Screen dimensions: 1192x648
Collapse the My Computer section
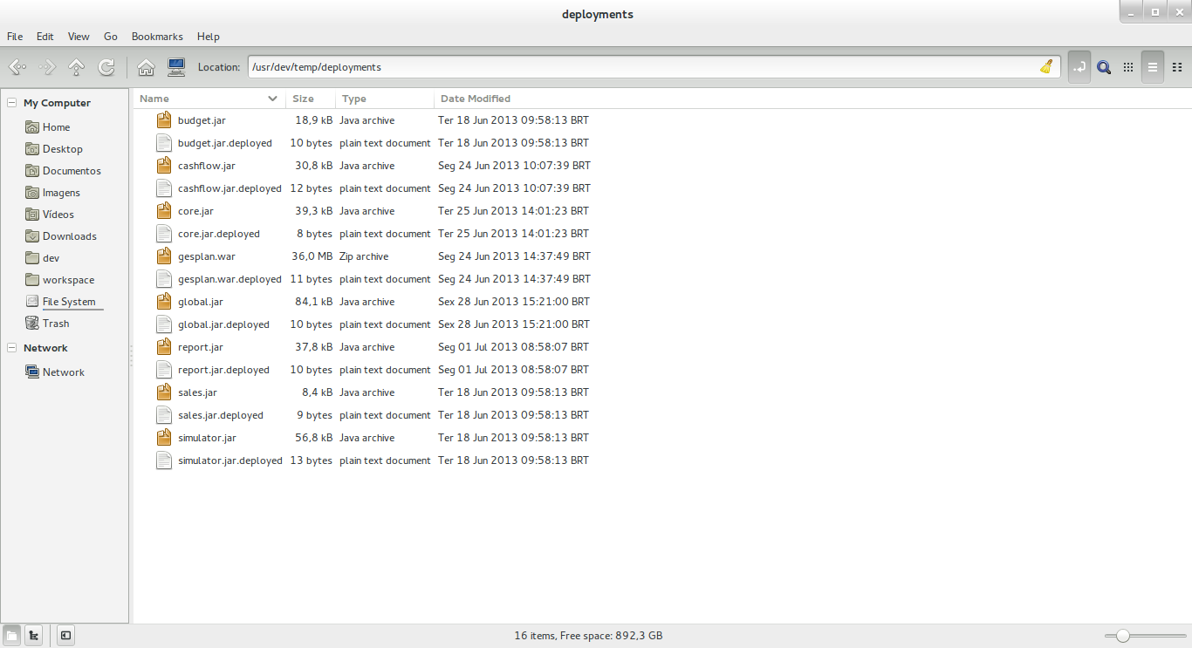(x=11, y=102)
